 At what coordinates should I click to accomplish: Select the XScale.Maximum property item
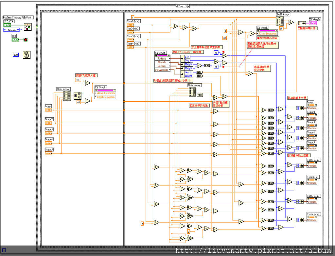tap(267, 34)
